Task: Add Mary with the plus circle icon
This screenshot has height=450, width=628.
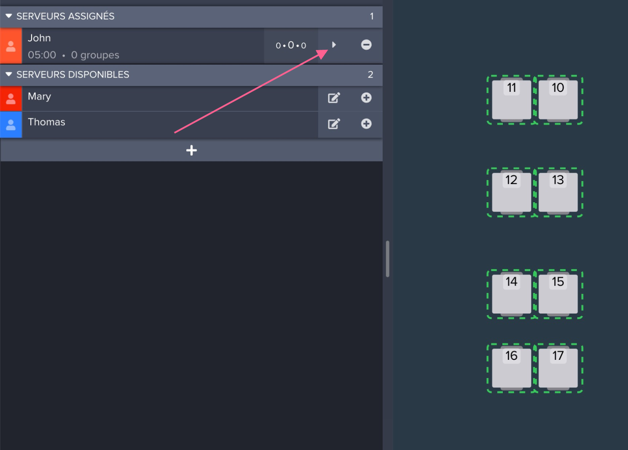Action: [x=366, y=98]
